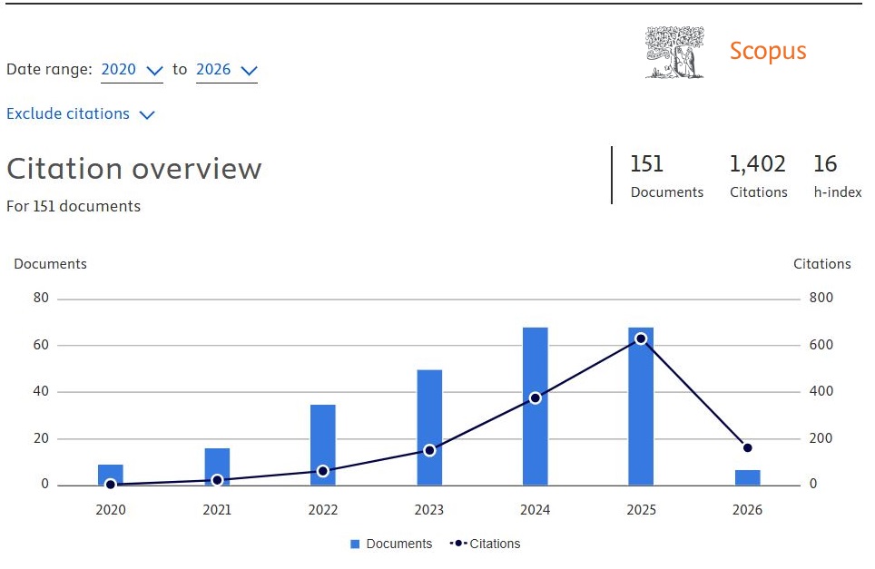The image size is (875, 569).
Task: Open the 2020 start year dropdown
Action: [x=132, y=70]
